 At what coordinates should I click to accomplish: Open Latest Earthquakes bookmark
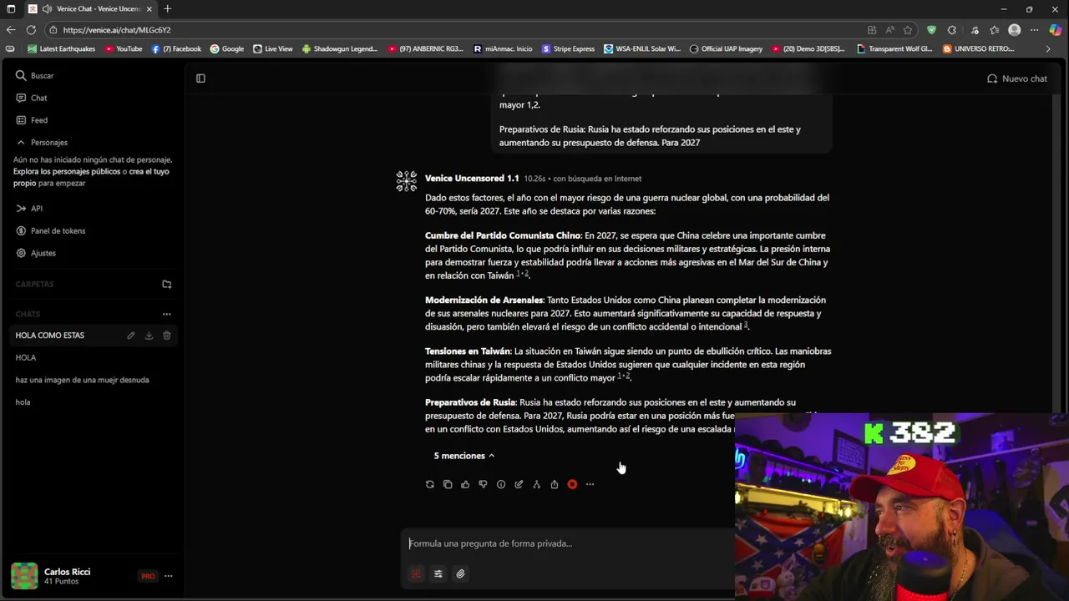tap(61, 49)
